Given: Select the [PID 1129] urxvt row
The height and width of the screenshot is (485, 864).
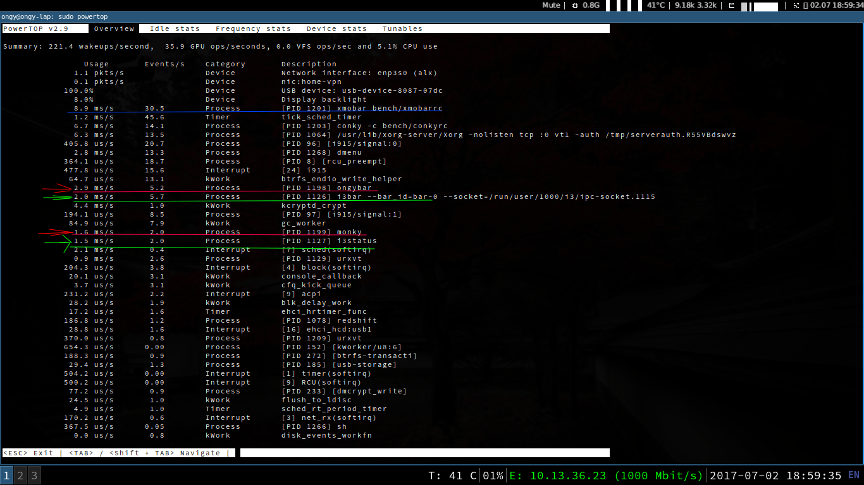Looking at the screenshot, I should [x=218, y=258].
